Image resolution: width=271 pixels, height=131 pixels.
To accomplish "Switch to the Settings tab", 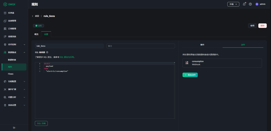I will [46, 34].
